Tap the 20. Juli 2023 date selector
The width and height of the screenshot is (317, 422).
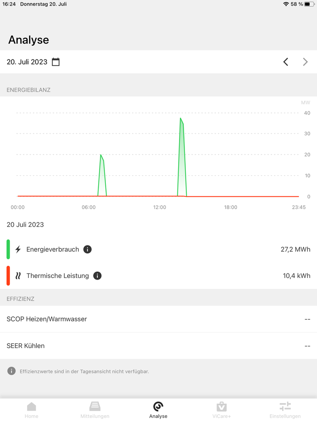[27, 62]
